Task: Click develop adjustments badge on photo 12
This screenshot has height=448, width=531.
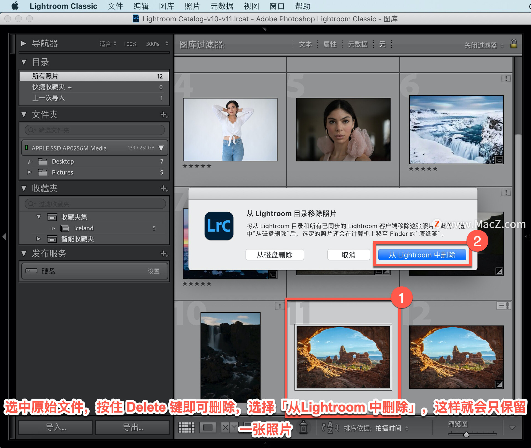Action: 499,384
